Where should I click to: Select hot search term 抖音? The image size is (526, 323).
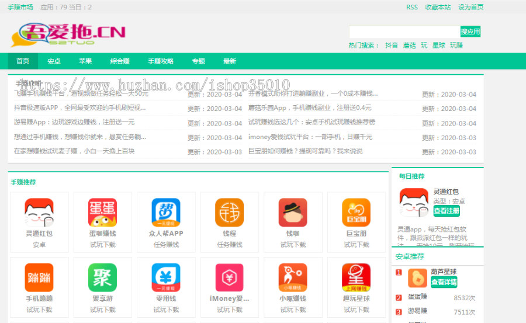pos(392,46)
